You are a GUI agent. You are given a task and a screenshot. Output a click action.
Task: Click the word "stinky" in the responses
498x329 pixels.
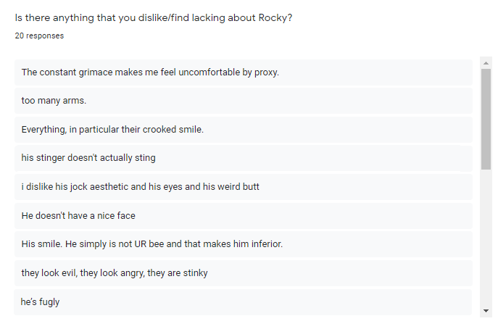pos(195,272)
